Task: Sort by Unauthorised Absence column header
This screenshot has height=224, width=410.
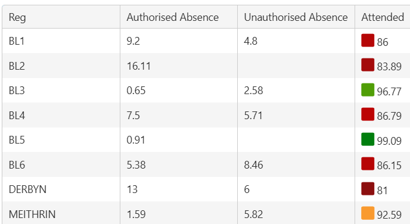Action: [296, 17]
